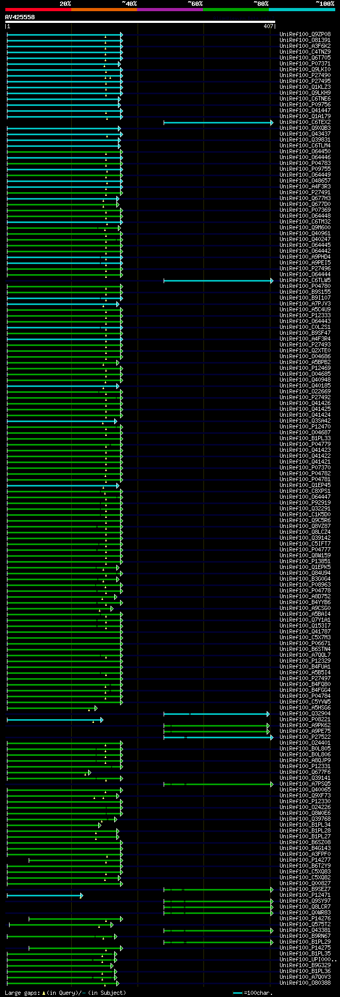The image size is (340, 997).
Task: Click the label UniRef100_C5IFT7
Action: click(x=305, y=544)
